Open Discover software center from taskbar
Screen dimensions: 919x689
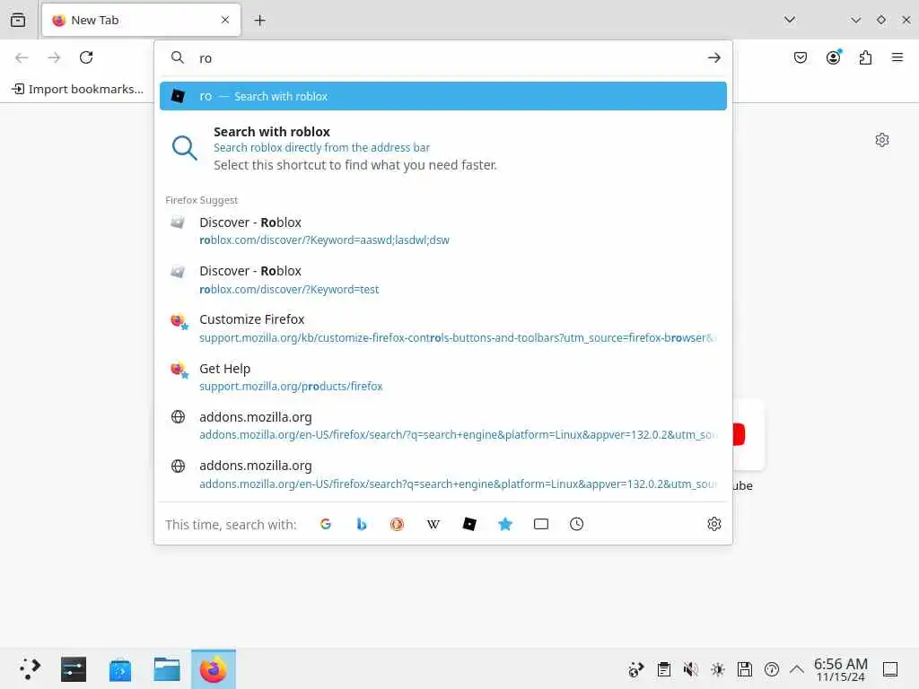(120, 668)
